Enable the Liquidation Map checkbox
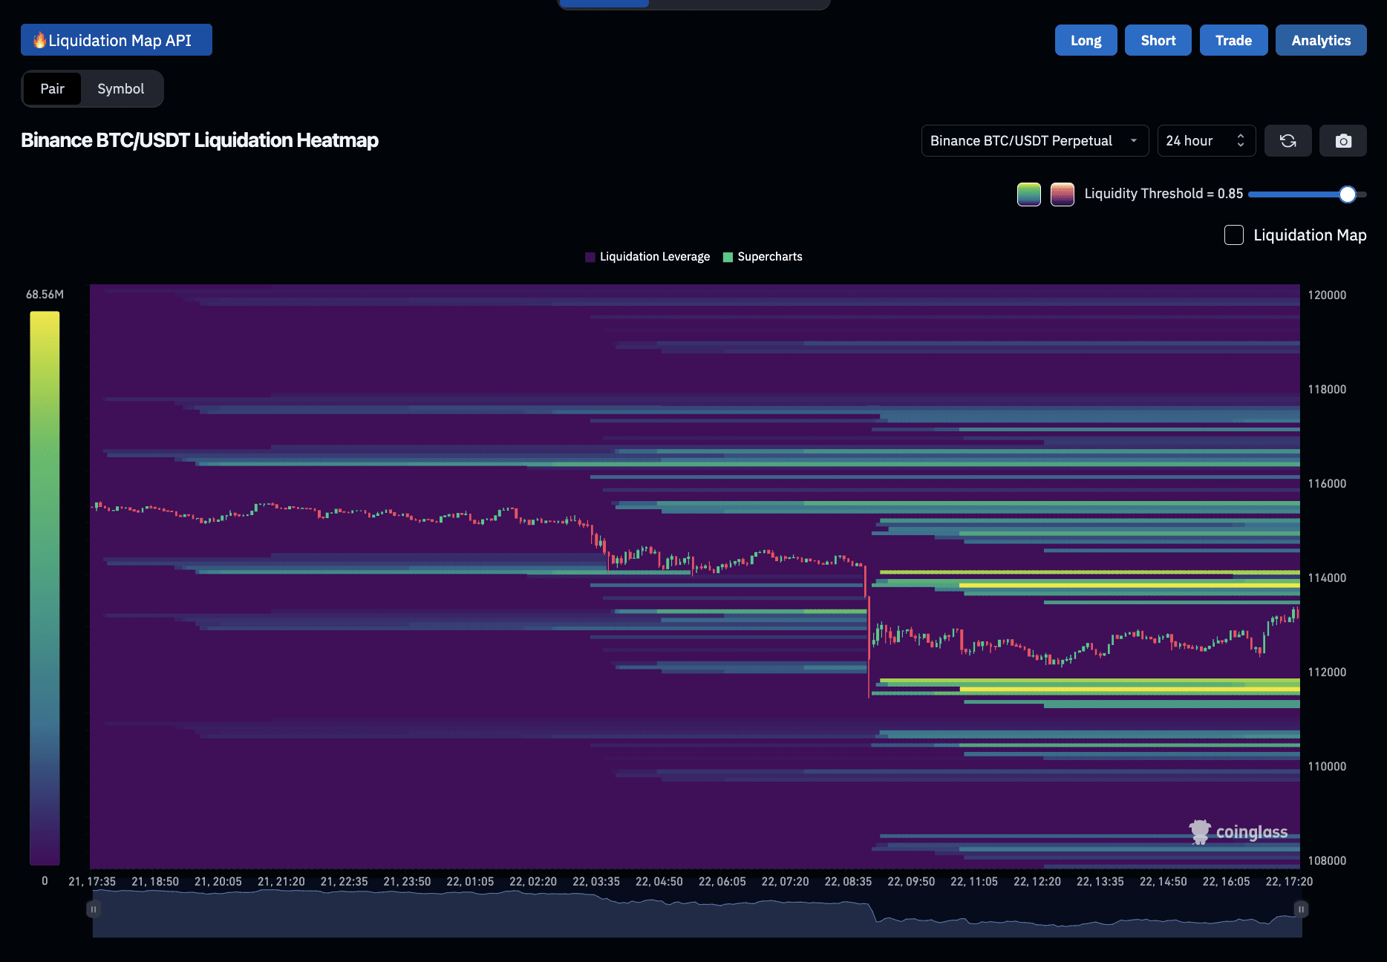The image size is (1387, 962). coord(1234,235)
